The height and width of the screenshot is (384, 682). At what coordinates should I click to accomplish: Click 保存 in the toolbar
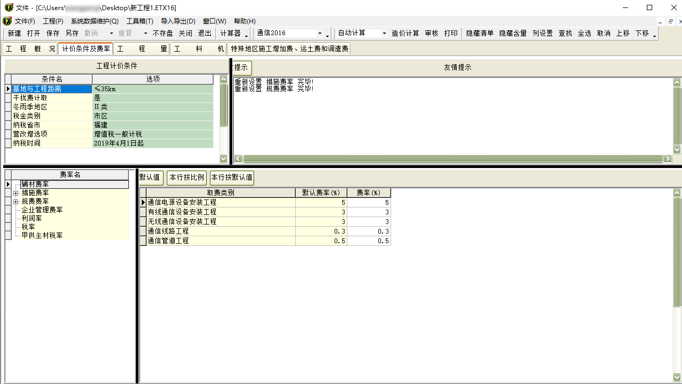pos(53,33)
